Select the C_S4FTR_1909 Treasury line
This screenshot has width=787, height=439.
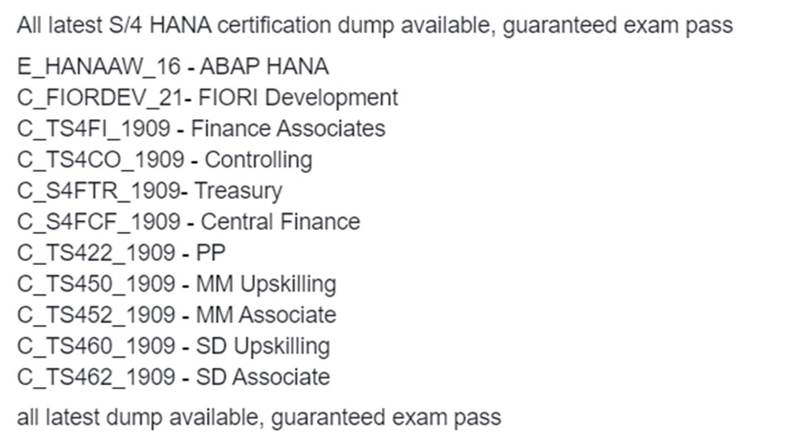pos(150,191)
